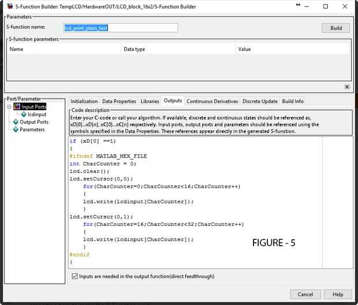Click the Cancel button
The image size is (358, 305).
[x=305, y=294]
